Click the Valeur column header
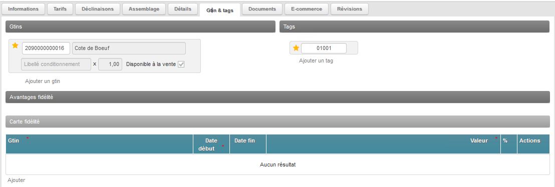Screen dimensions: 555x187 383,144
